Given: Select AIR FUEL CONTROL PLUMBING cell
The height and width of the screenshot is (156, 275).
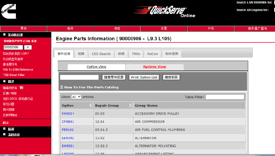Looking at the screenshot, I should 189,130.
